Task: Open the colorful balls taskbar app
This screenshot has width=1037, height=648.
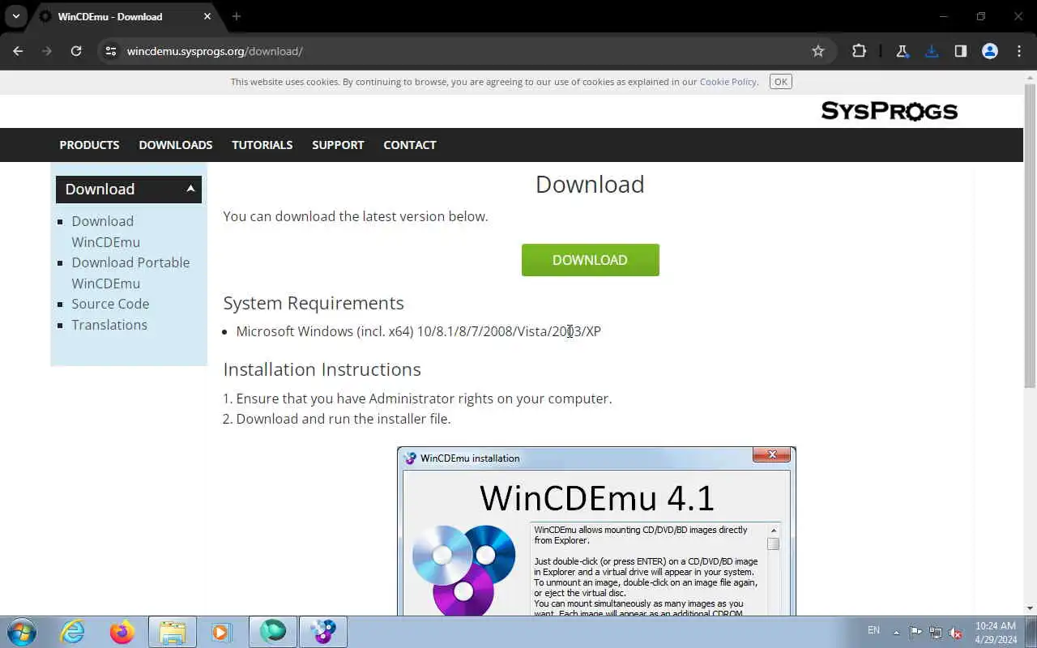Action: coord(323,632)
